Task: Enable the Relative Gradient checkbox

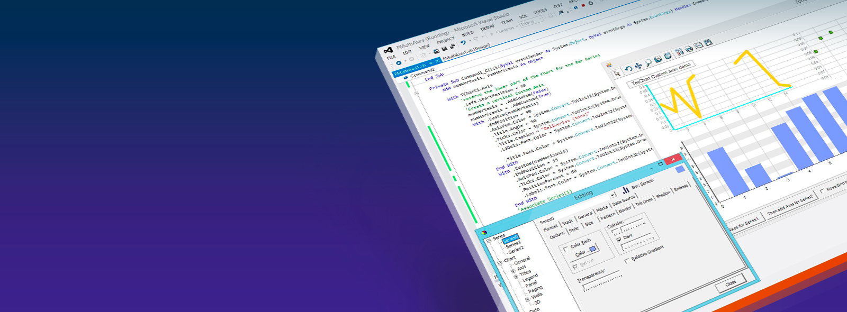Action: pos(627,261)
